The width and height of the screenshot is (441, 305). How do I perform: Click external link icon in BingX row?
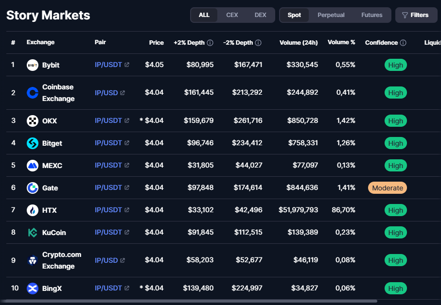tap(127, 288)
